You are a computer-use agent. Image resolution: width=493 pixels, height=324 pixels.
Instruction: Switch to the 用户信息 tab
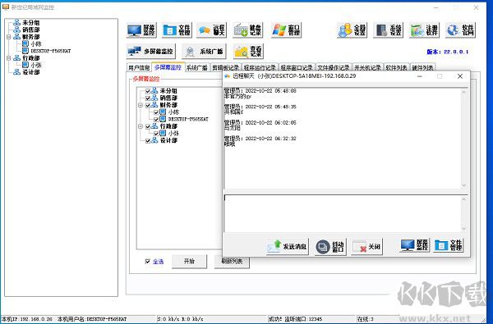pos(139,67)
